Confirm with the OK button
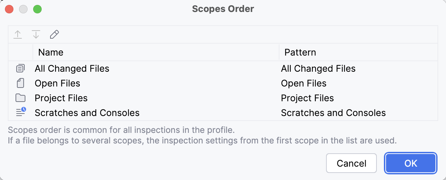Image resolution: width=446 pixels, height=180 pixels. (x=411, y=163)
